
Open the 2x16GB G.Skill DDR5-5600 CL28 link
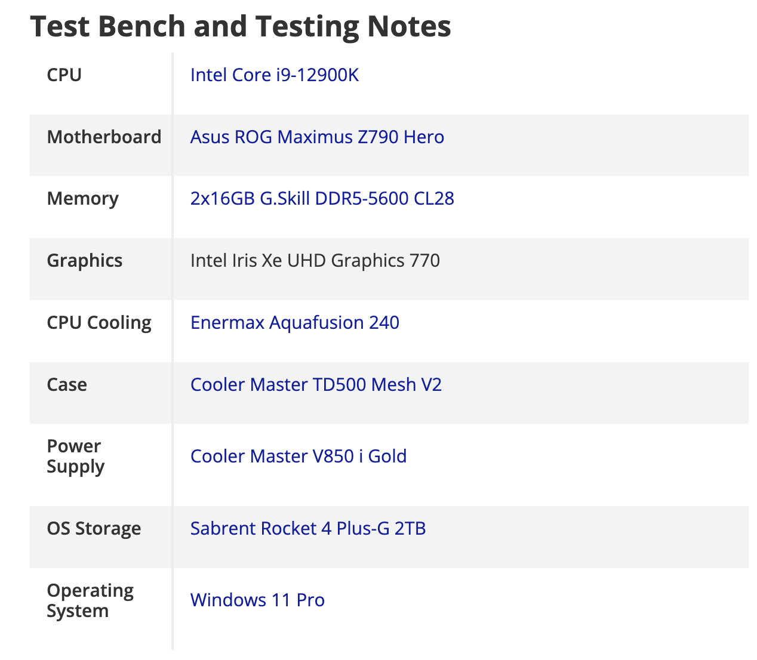click(x=322, y=199)
